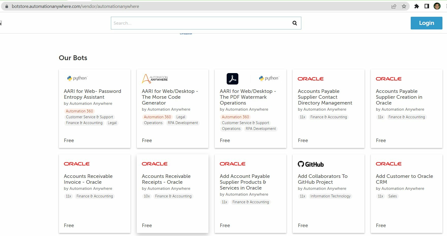Click Python logo on Password Entropy Assistant card
Viewport: 447px width, 236px height.
77,78
